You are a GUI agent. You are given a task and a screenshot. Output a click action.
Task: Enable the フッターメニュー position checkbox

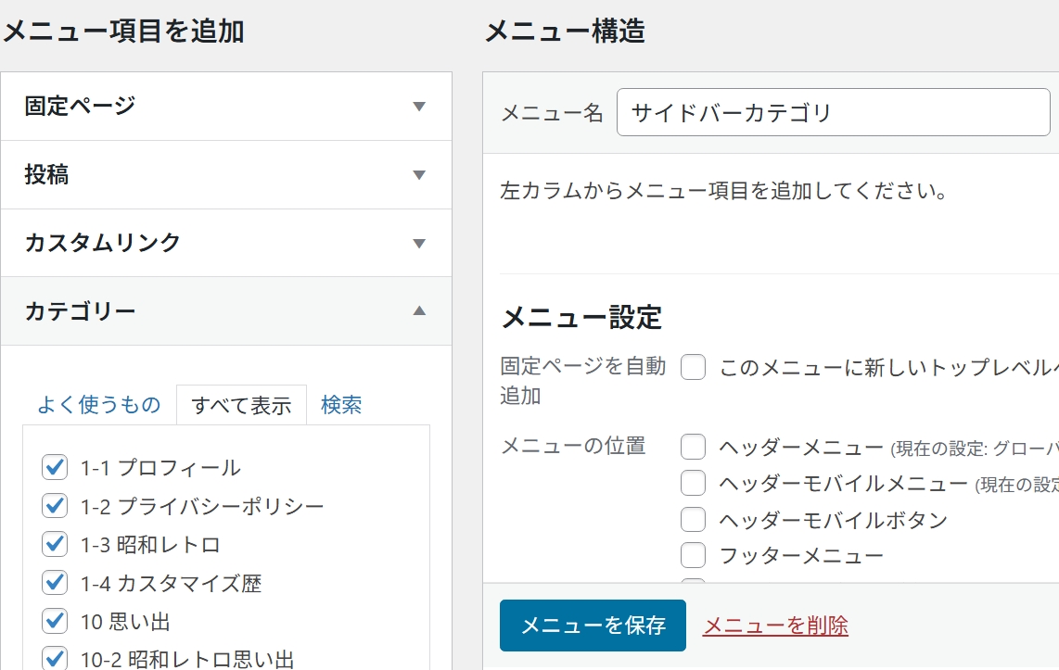[692, 554]
